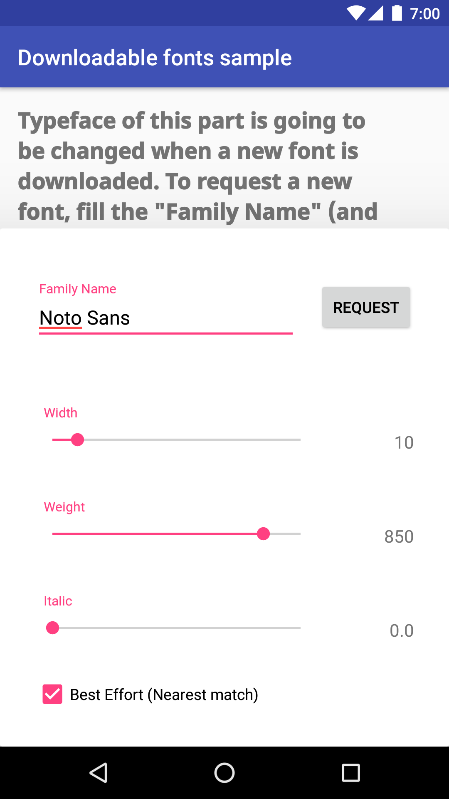Click the Width slider thumb
449x799 pixels.
pos(77,439)
